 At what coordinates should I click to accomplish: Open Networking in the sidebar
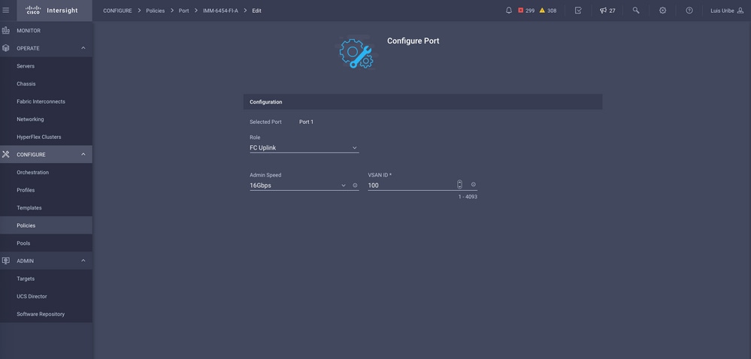point(46,119)
